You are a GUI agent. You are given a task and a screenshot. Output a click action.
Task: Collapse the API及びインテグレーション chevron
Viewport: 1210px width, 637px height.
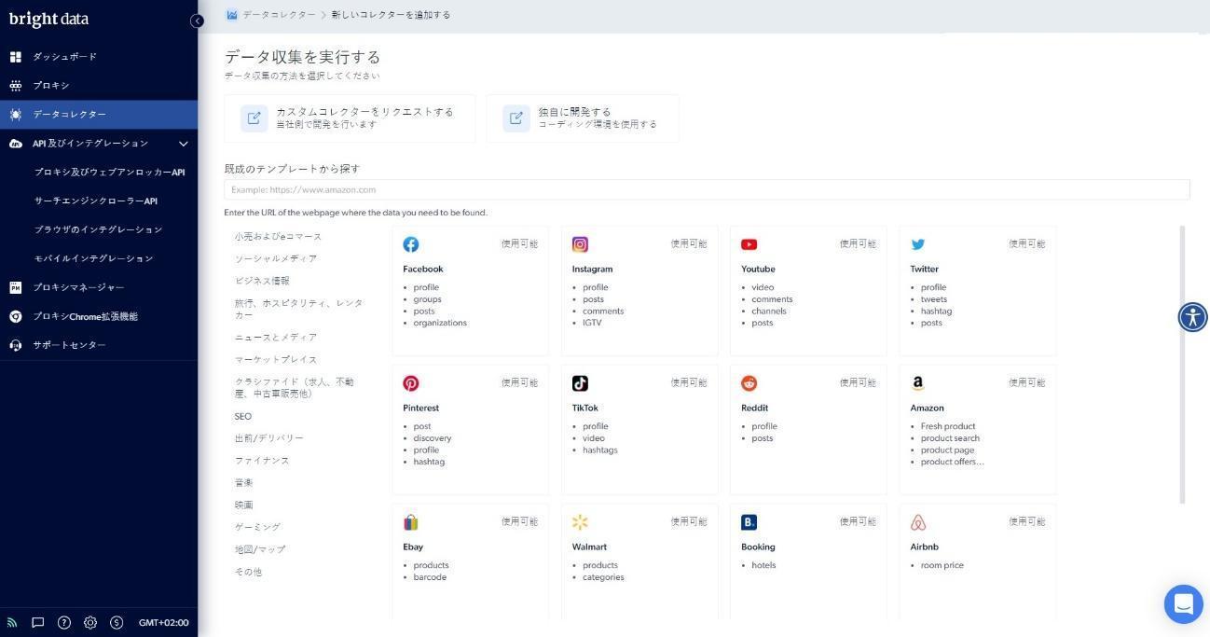pos(184,144)
